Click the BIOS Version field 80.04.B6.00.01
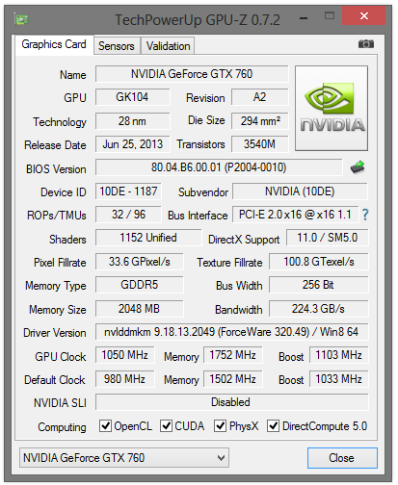This screenshot has width=398, height=485. 219,167
